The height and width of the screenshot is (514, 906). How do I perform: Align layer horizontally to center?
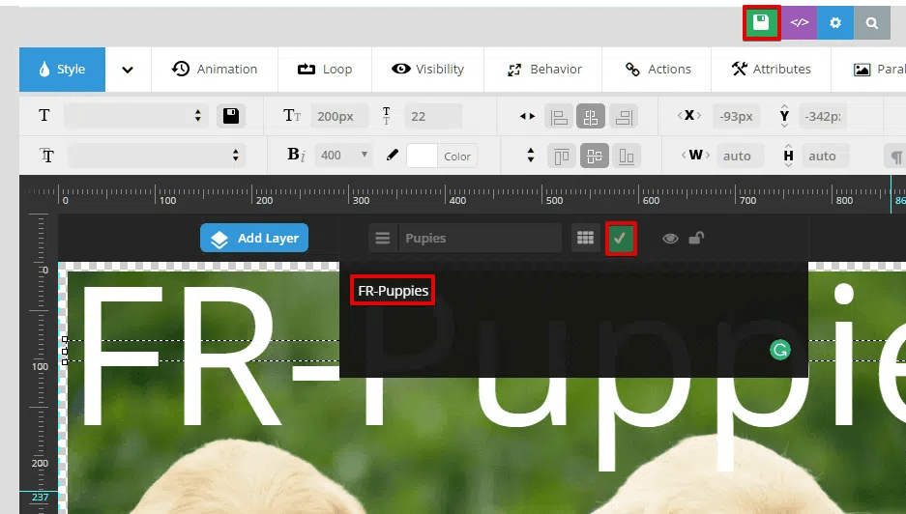tap(591, 117)
